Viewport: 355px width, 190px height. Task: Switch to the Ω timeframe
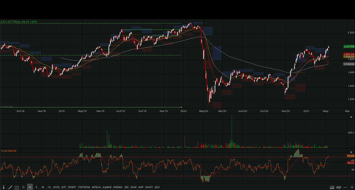coord(23,187)
